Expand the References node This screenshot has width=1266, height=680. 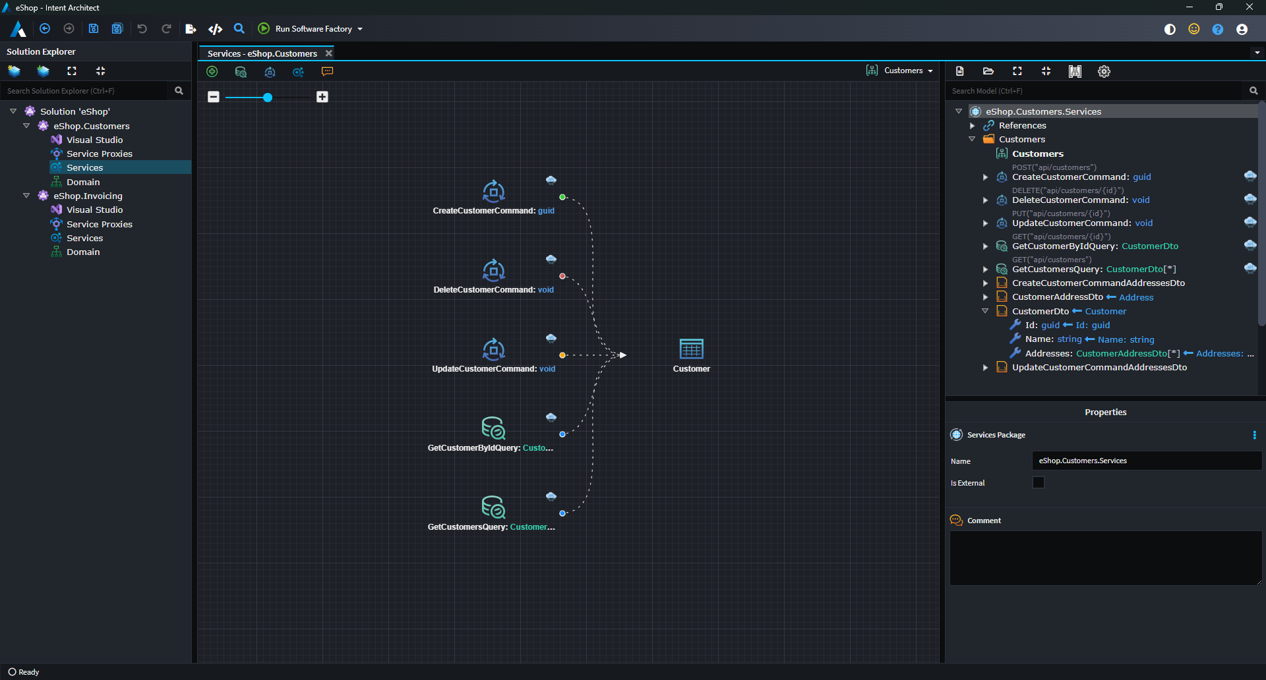pos(972,125)
